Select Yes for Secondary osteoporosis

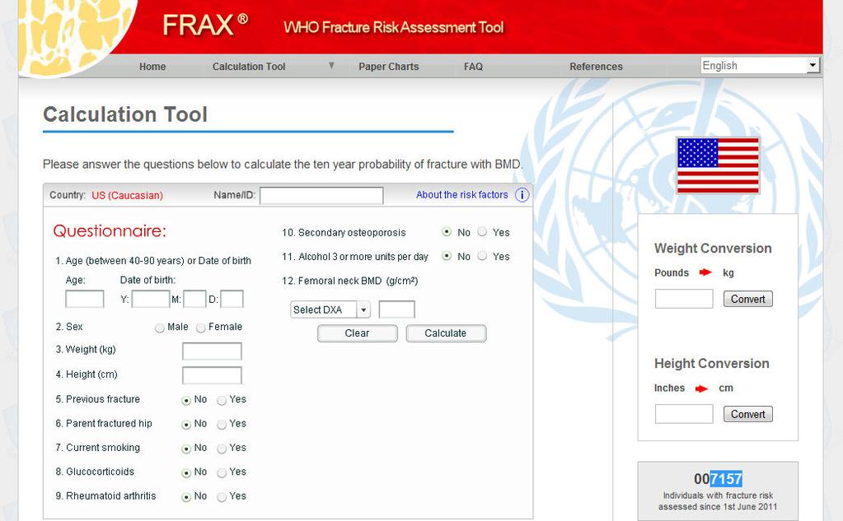[x=482, y=231]
